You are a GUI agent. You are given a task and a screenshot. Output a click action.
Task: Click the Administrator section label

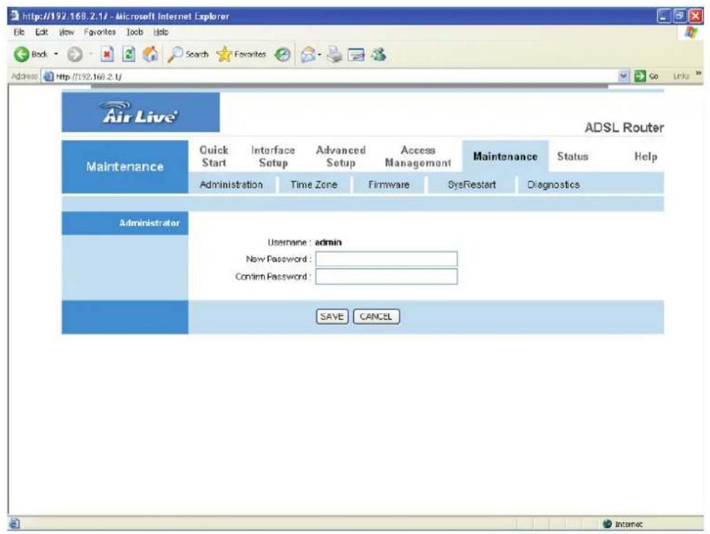pyautogui.click(x=150, y=223)
